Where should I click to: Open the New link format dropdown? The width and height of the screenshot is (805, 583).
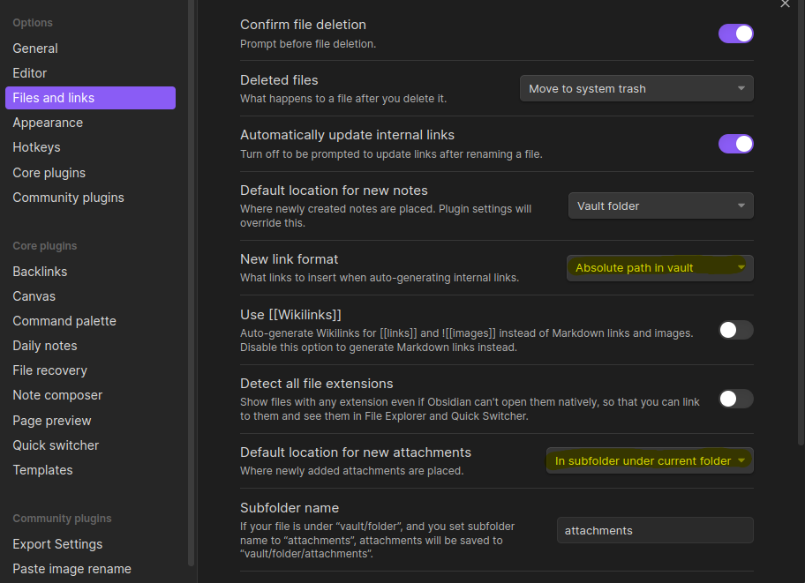click(x=659, y=268)
